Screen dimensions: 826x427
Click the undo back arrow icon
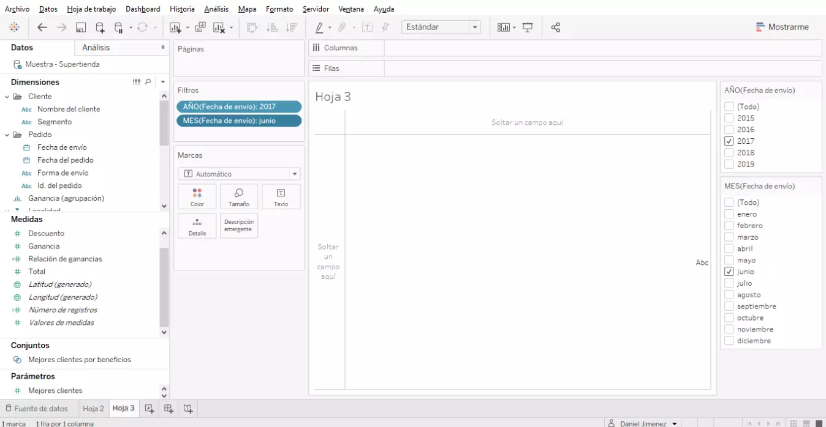42,28
